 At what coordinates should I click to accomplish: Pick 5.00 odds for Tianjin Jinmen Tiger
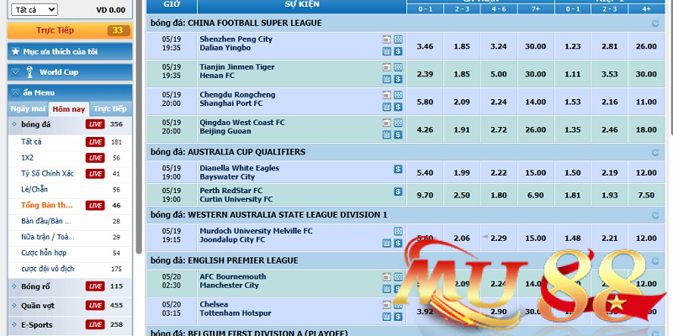coord(499,74)
